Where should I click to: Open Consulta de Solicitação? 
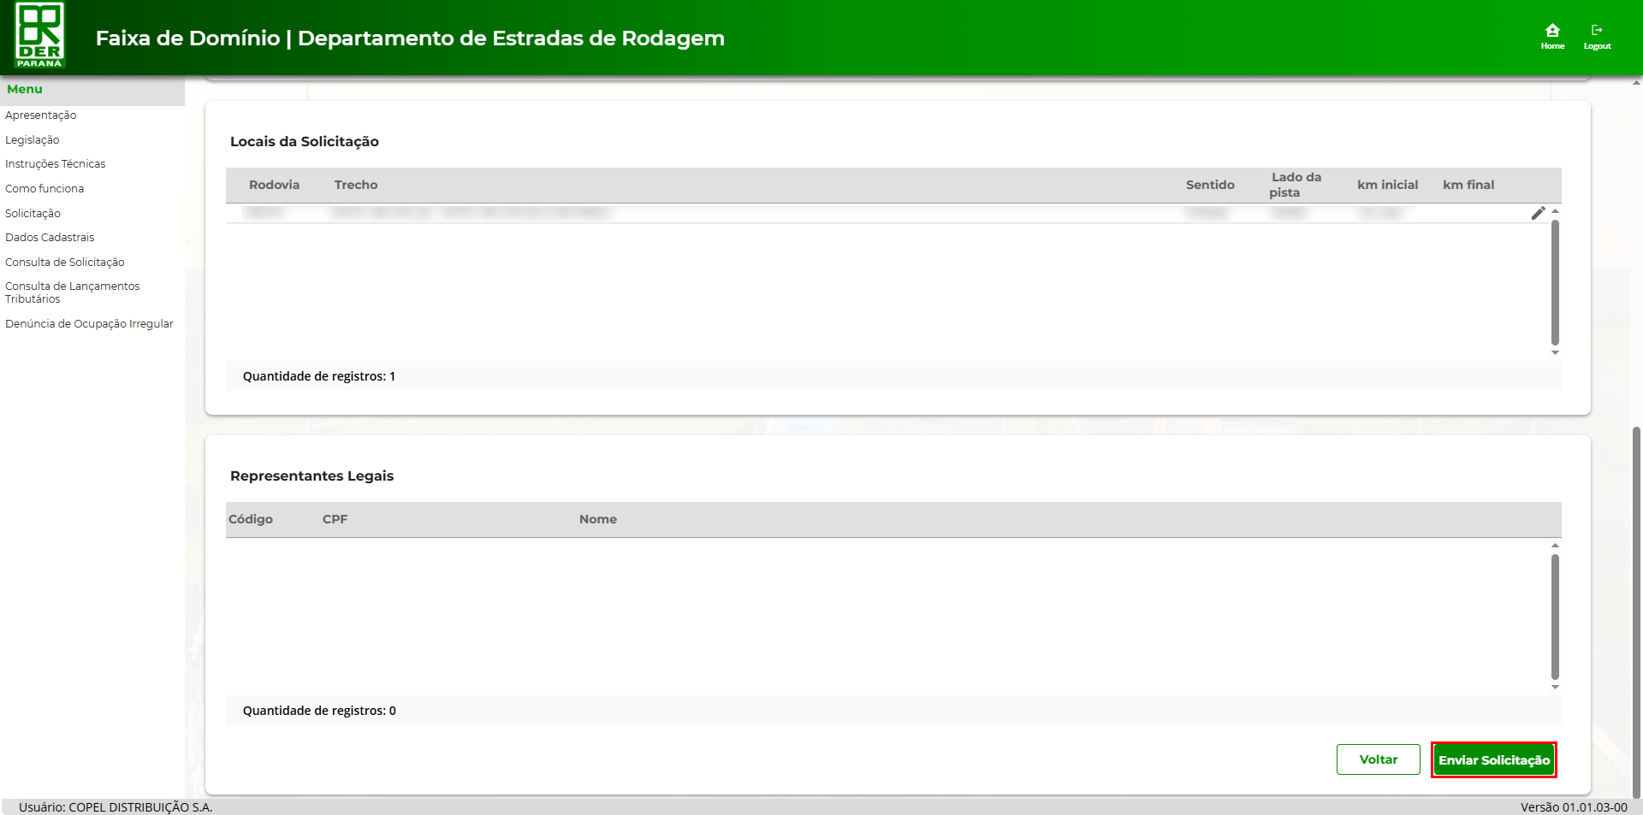click(65, 263)
